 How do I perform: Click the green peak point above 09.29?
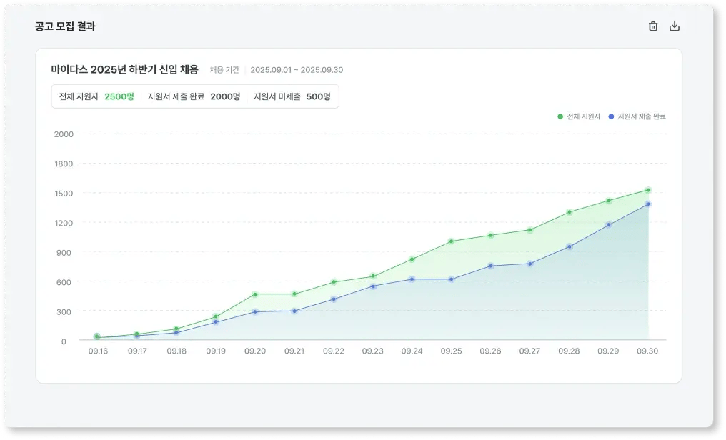pos(607,201)
